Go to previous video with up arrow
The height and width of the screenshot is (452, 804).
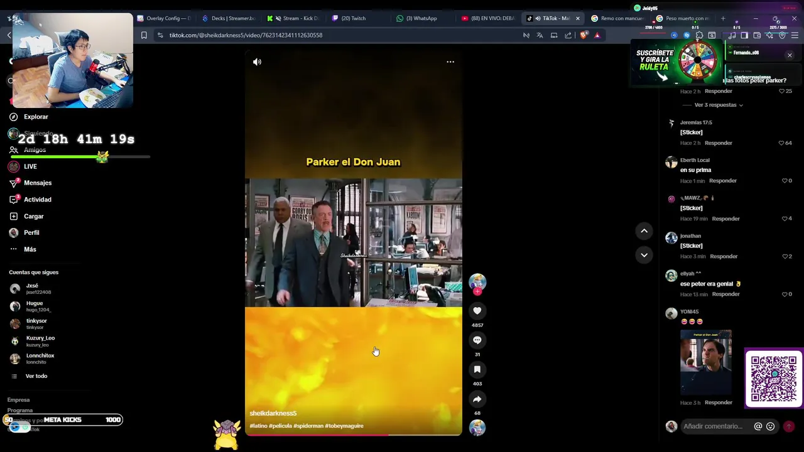click(x=644, y=231)
